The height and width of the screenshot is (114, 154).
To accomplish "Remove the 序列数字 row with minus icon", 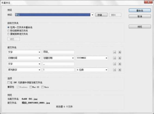I will (x=115, y=70).
